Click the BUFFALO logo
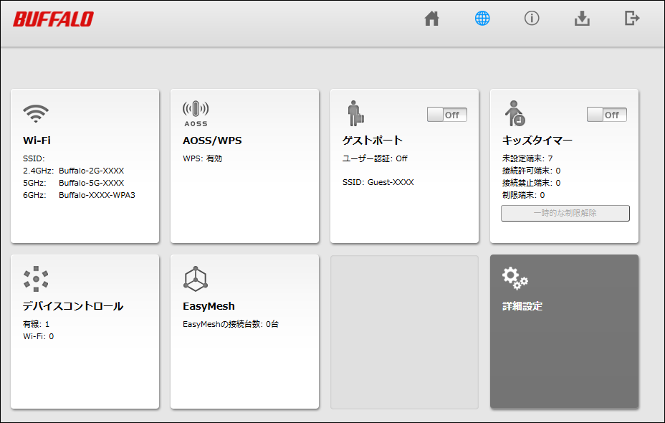 (54, 19)
